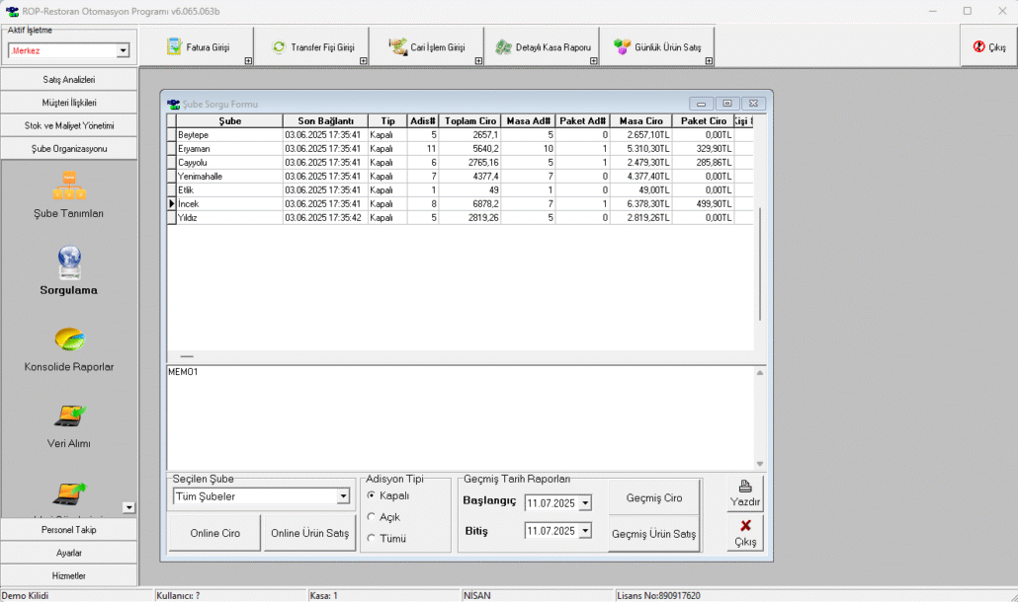1018x602 pixels.
Task: Select the Yenimahalle branch row
Action: click(x=461, y=177)
